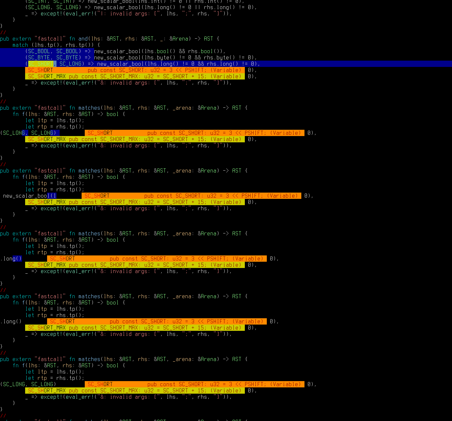
Task: Select the SC_SHORT completion suggestion
Action: pyautogui.click(x=40, y=70)
